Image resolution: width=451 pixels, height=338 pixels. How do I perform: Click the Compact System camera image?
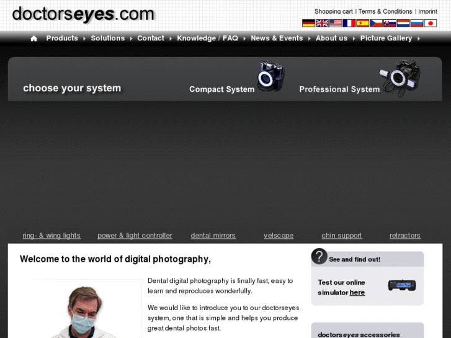coord(270,76)
